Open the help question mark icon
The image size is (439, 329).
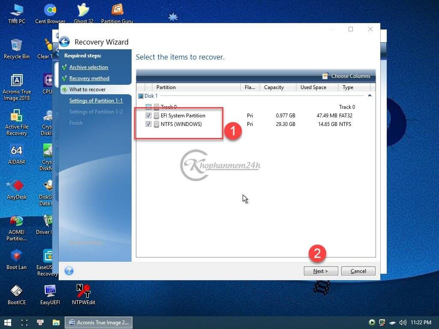point(69,271)
